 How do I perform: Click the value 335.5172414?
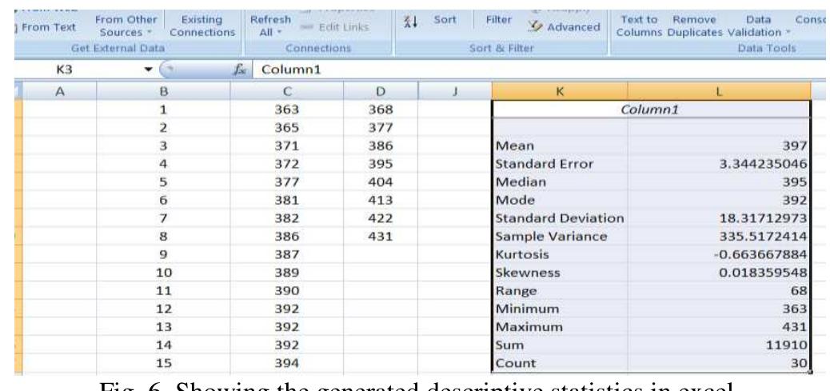point(763,237)
